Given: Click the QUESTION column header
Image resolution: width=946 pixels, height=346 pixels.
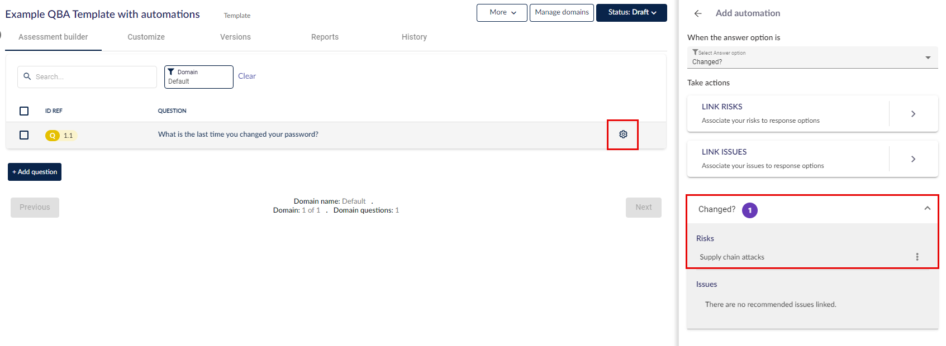Looking at the screenshot, I should 172,111.
